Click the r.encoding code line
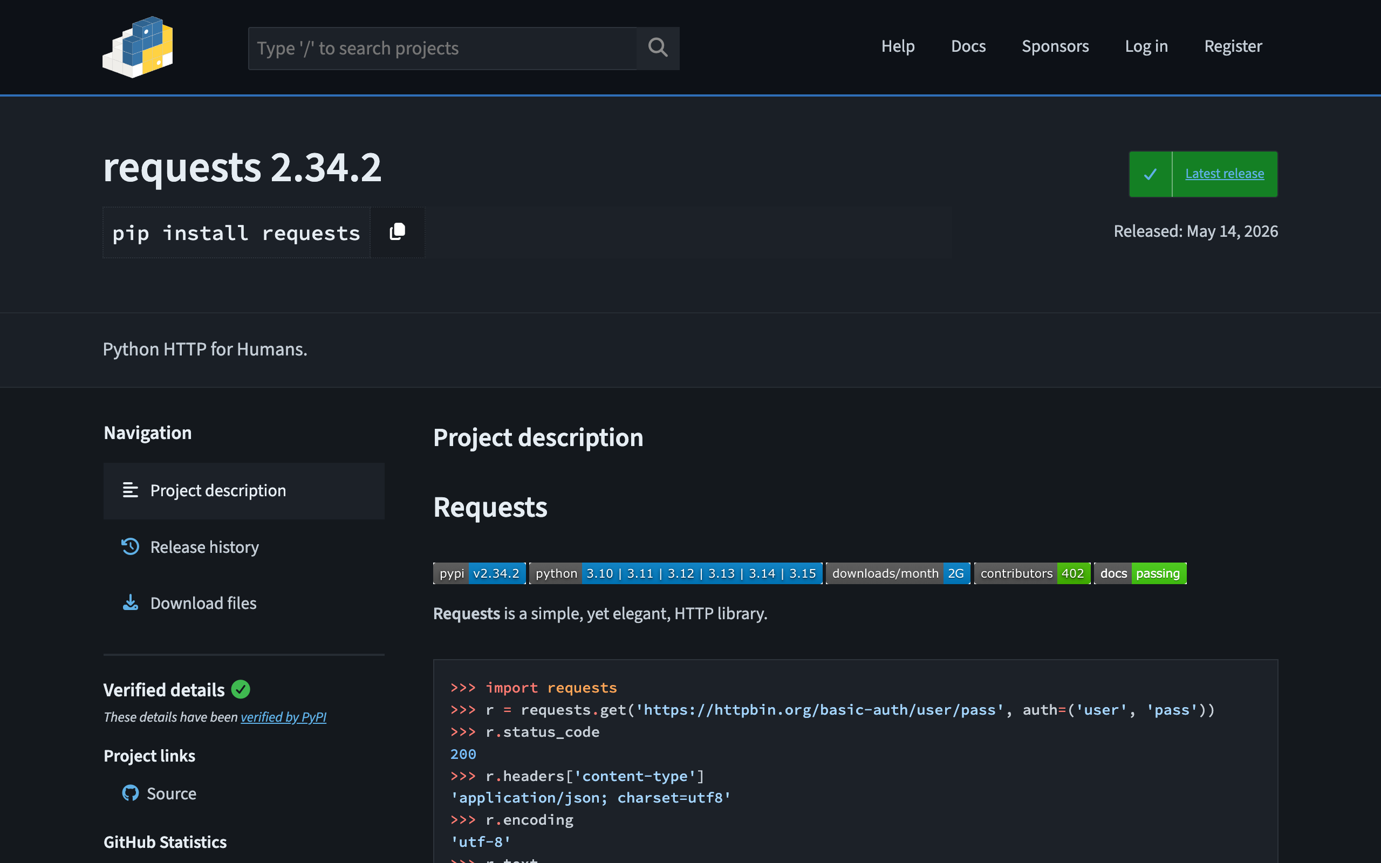 tap(512, 820)
